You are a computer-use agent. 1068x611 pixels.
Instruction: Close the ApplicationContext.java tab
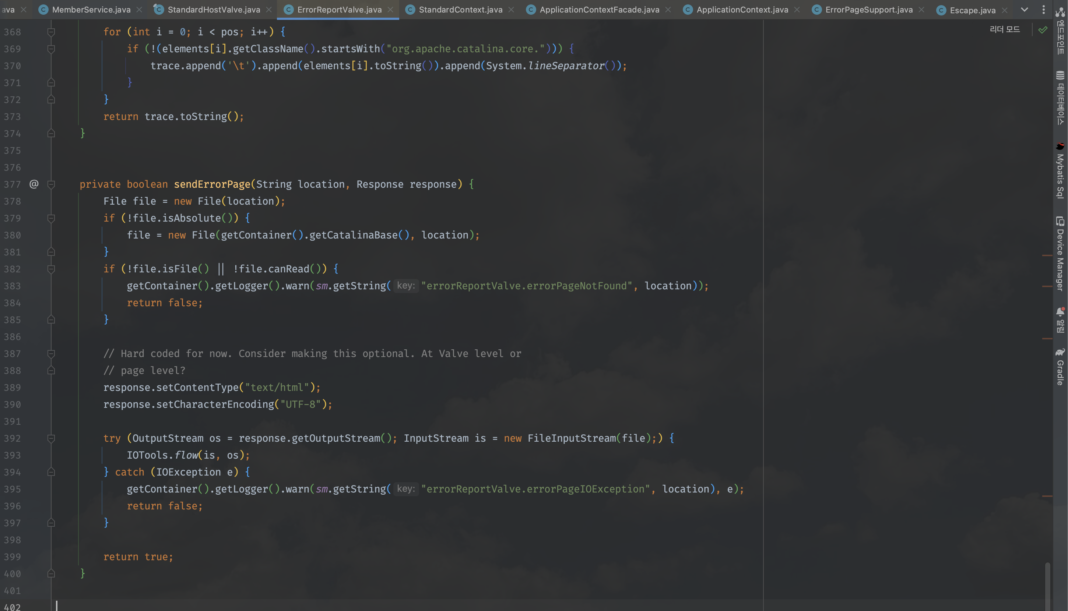click(797, 10)
